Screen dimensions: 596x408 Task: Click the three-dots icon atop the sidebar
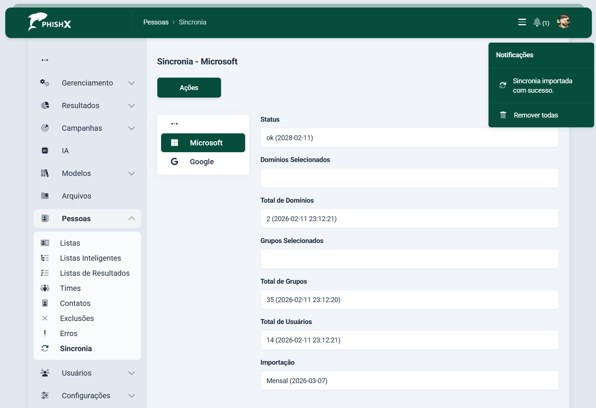(45, 60)
